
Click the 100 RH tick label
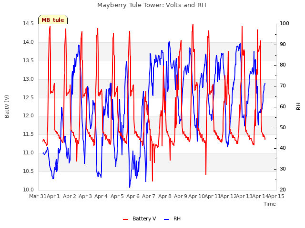[x=285, y=23]
